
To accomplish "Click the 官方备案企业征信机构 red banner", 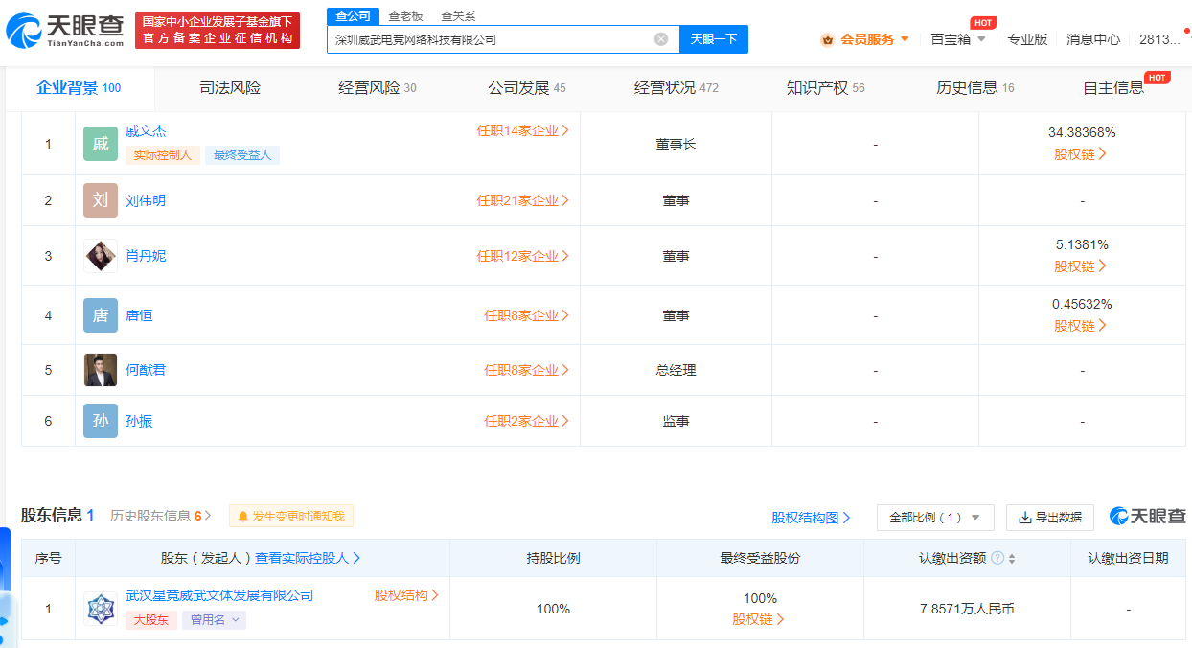I will (218, 31).
